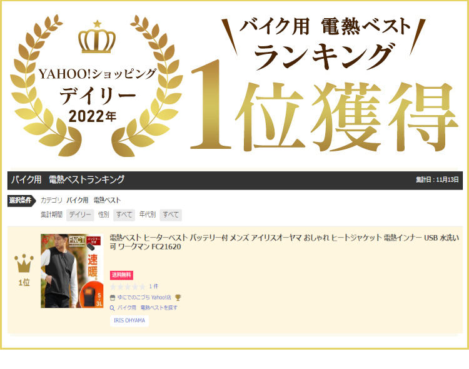Select the 2022年 text in the laurel badge

coord(93,116)
